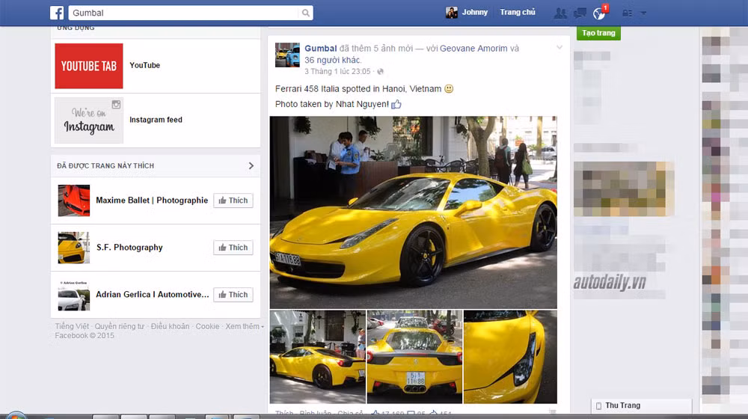Open the messages icon in top bar
Image resolution: width=748 pixels, height=419 pixels.
[x=580, y=13]
